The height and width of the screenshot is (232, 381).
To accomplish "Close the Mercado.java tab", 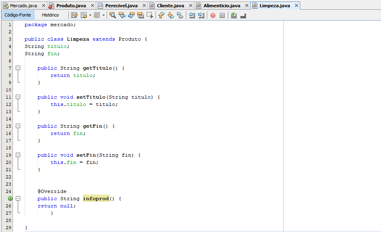I will (44, 5).
